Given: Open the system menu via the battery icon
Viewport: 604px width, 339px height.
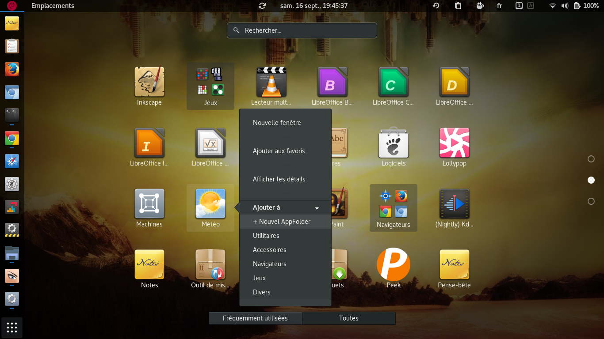Looking at the screenshot, I should pos(577,6).
